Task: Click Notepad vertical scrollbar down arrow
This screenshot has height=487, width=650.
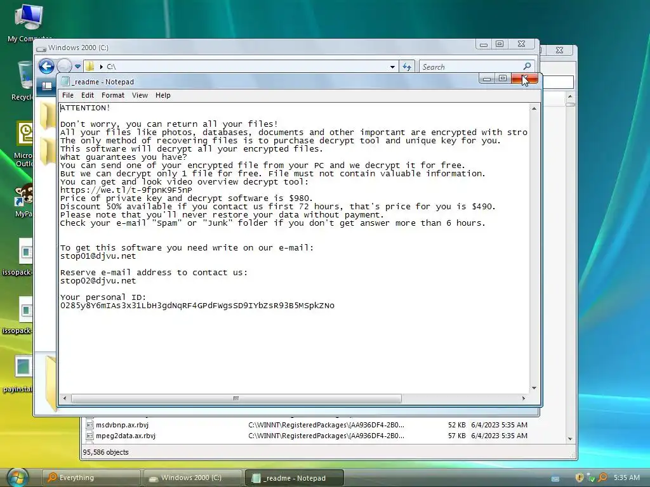Action: (x=534, y=388)
